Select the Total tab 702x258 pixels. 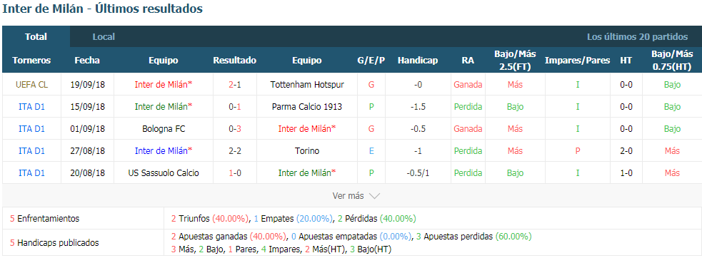click(36, 36)
